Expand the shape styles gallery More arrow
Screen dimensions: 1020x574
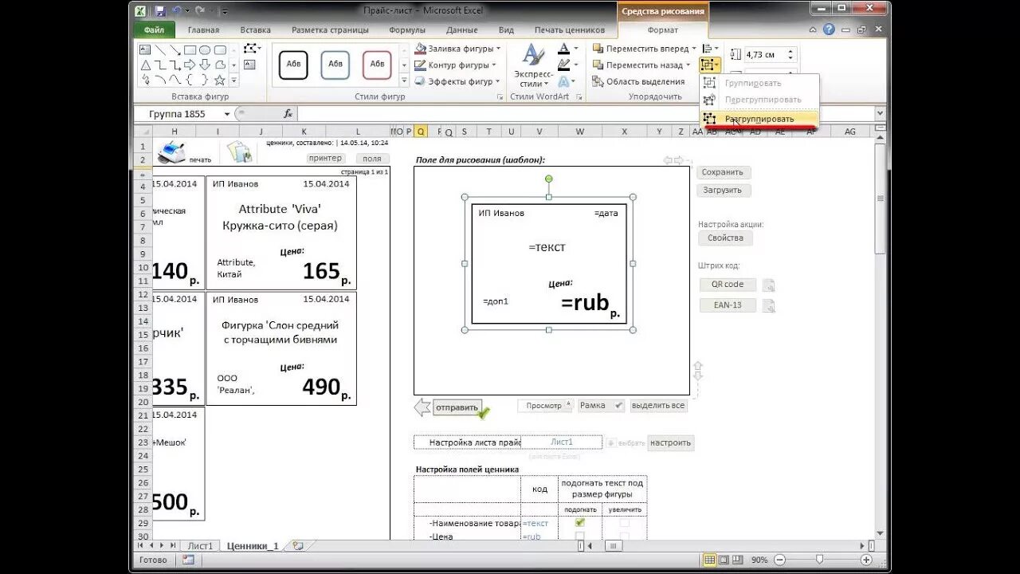[404, 81]
